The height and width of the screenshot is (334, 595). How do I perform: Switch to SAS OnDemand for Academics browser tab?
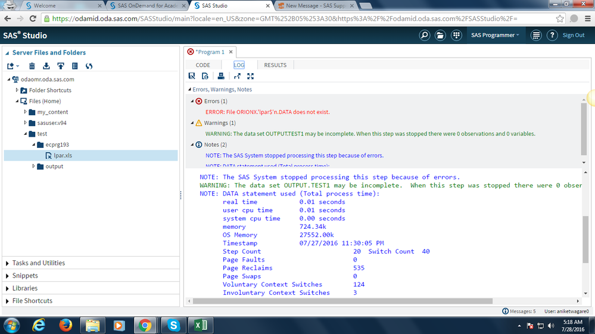click(x=148, y=6)
